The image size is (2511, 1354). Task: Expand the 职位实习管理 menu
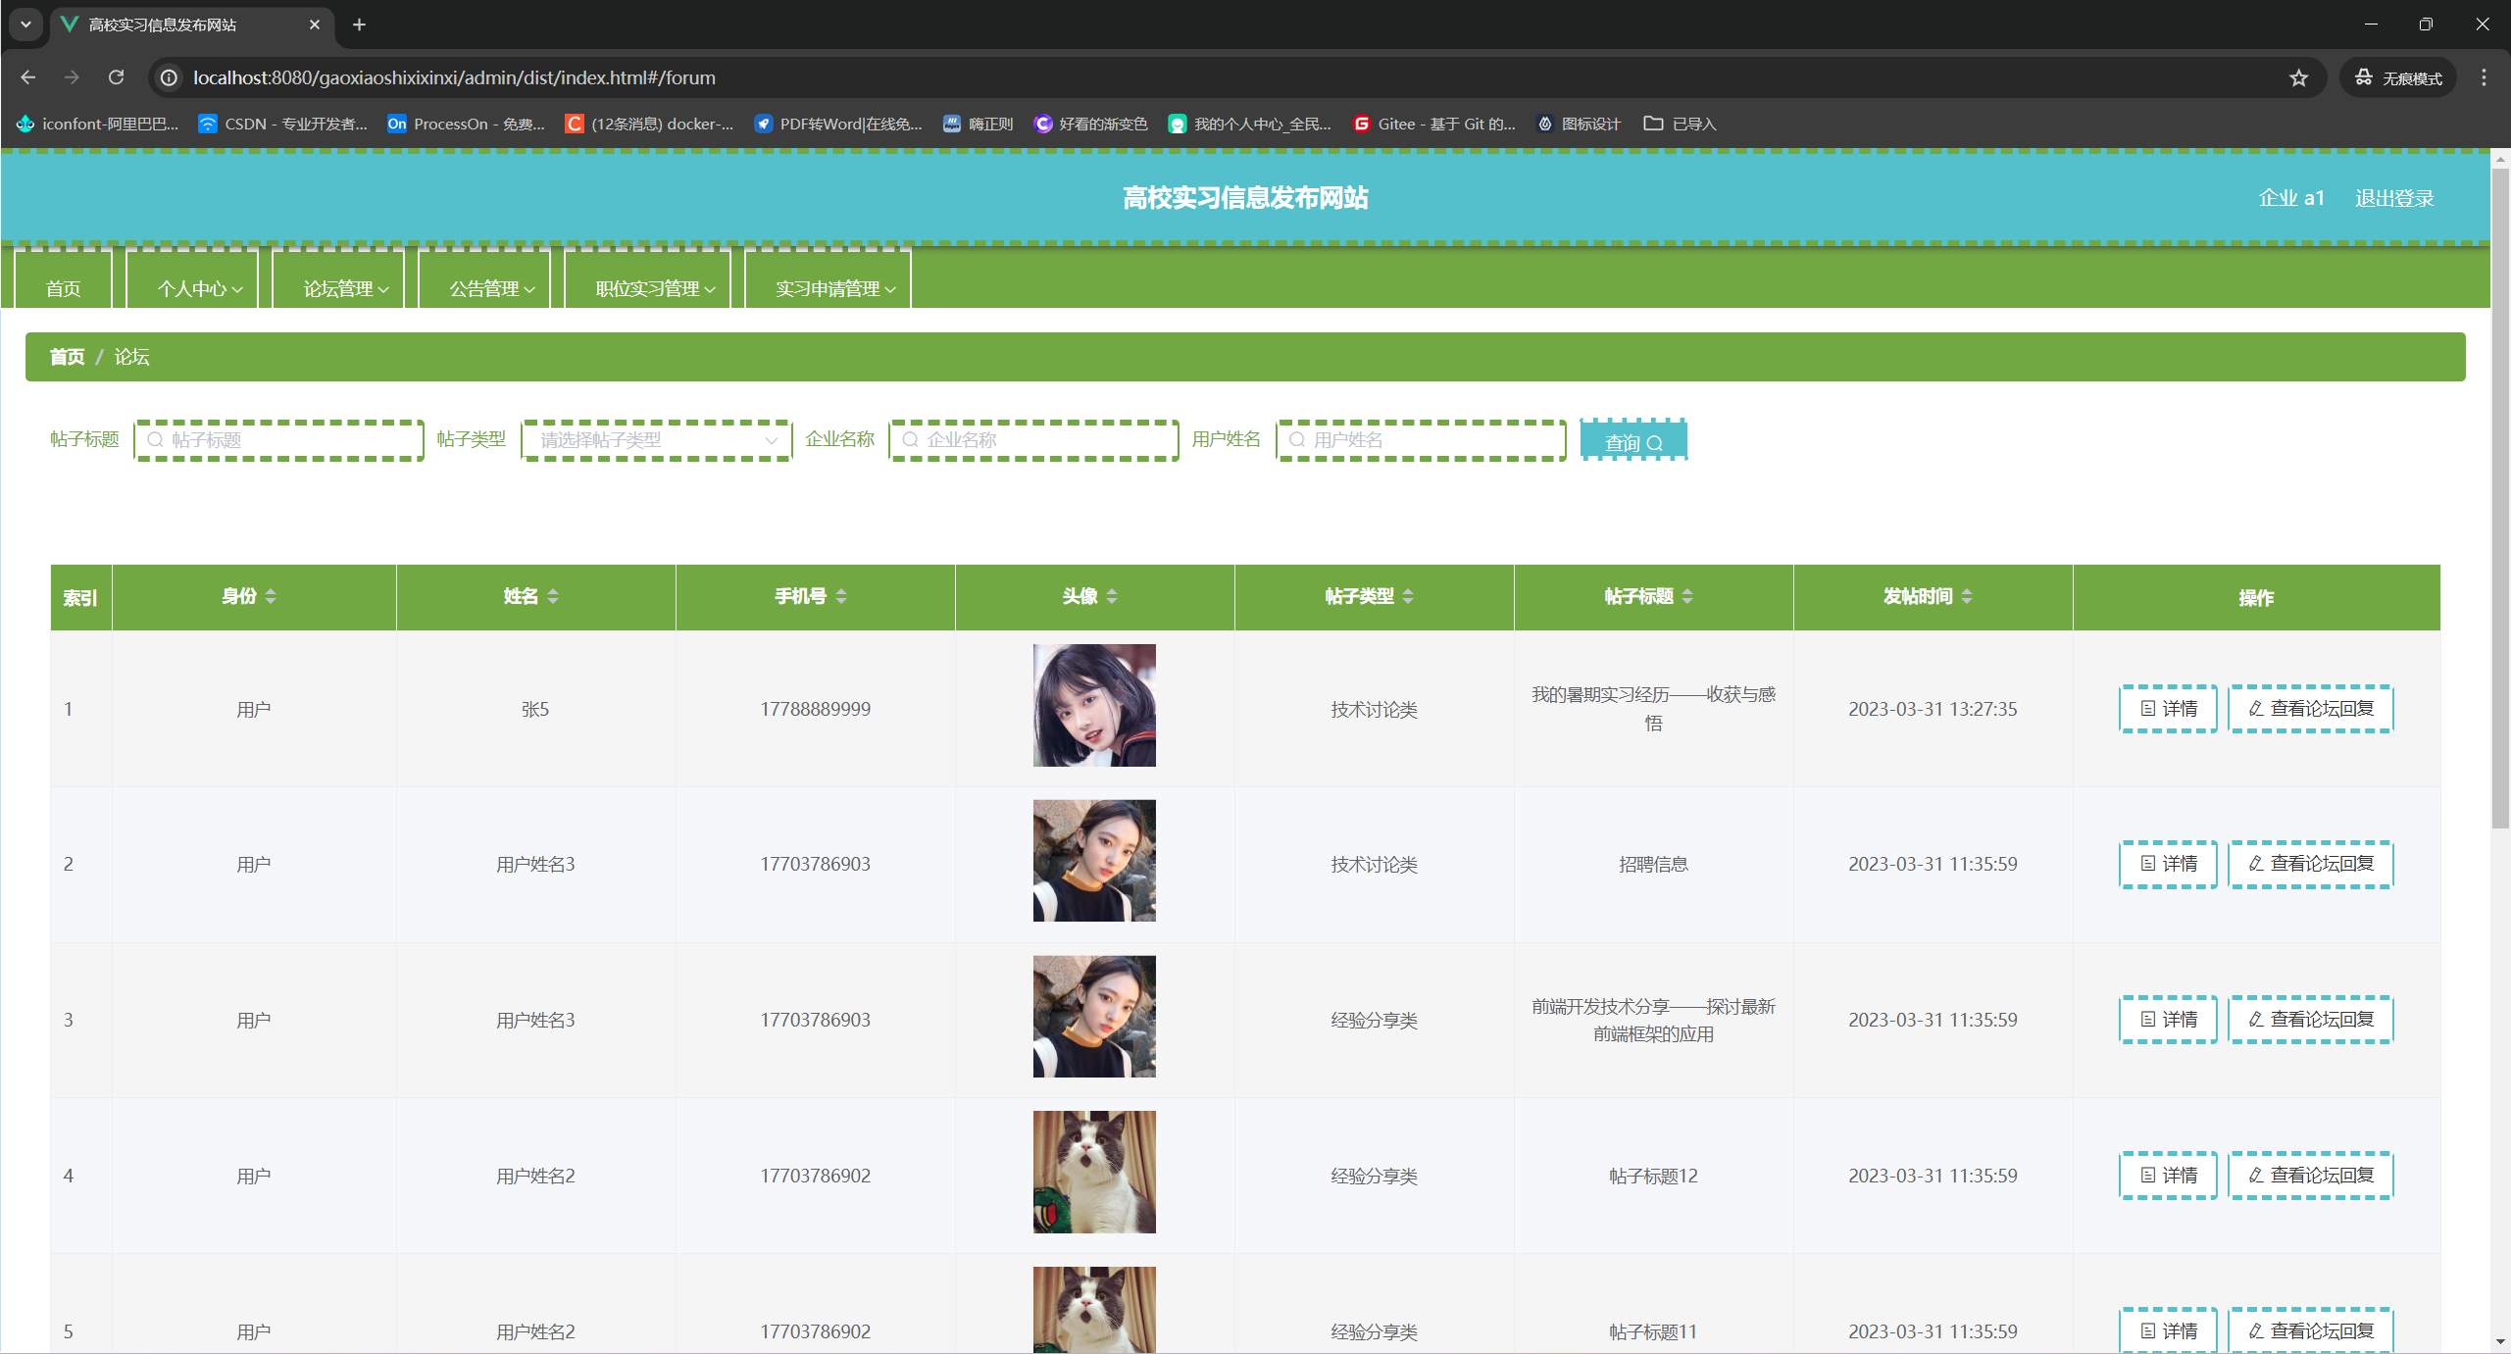(x=654, y=288)
